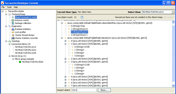The image size is (176, 94).
Task: Expand vector 4 [@1004] node
Action: pos(65,77)
